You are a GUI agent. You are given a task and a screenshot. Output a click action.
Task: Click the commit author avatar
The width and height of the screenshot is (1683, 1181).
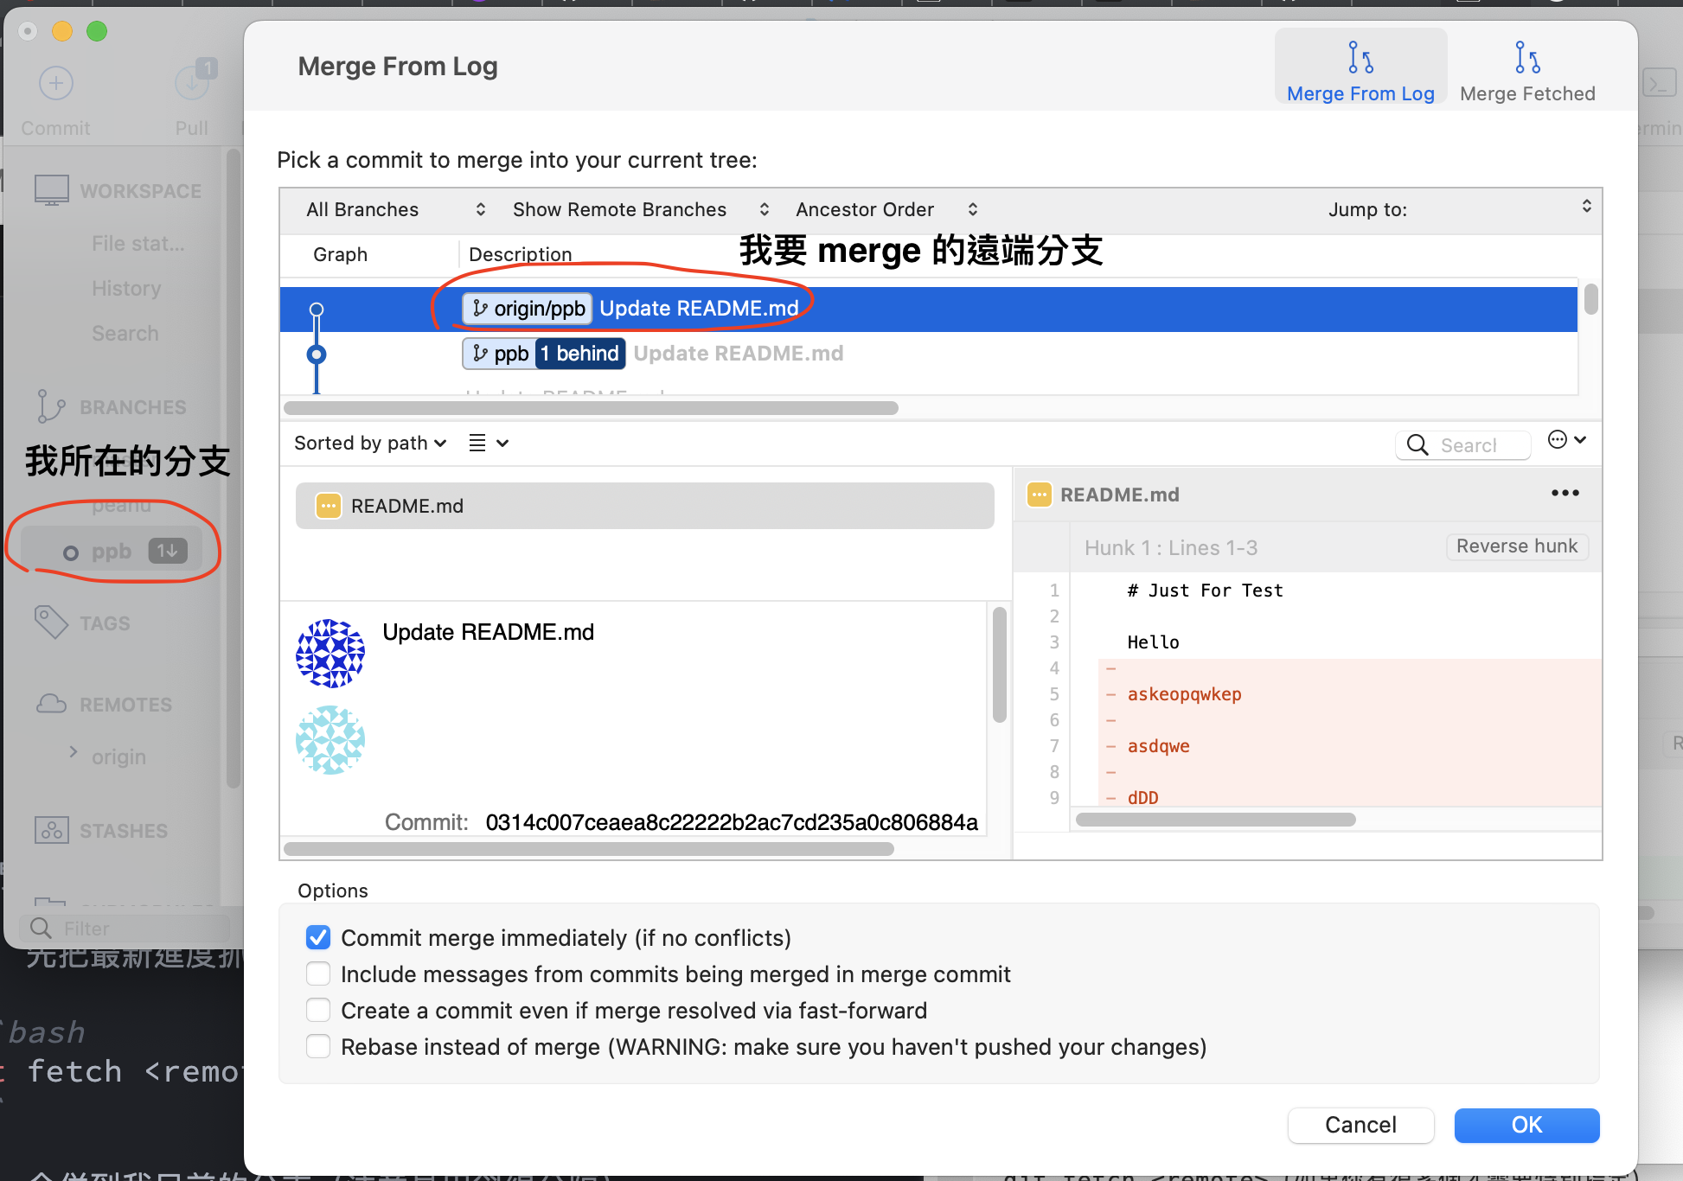pos(330,653)
